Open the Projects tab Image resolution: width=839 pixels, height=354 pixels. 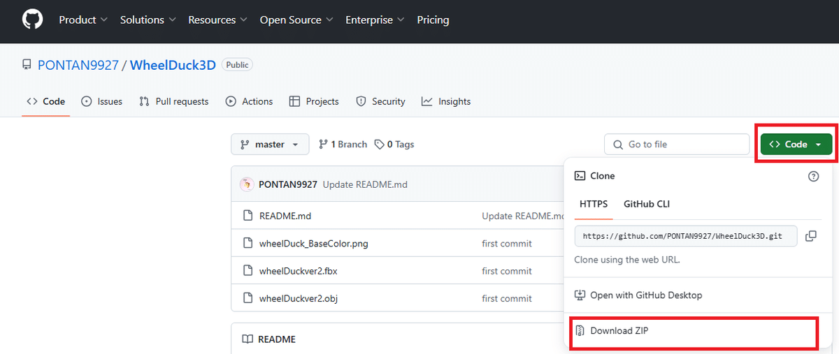[x=314, y=101]
